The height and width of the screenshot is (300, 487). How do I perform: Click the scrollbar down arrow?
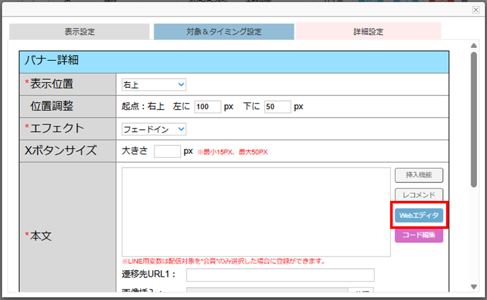[x=474, y=287]
